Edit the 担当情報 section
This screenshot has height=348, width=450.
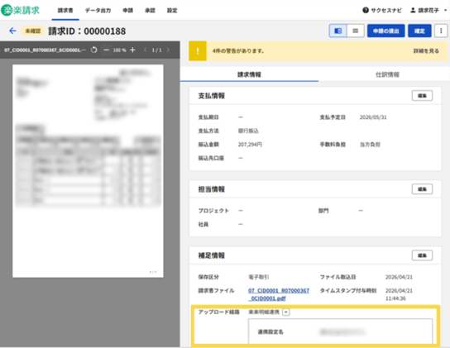422,189
